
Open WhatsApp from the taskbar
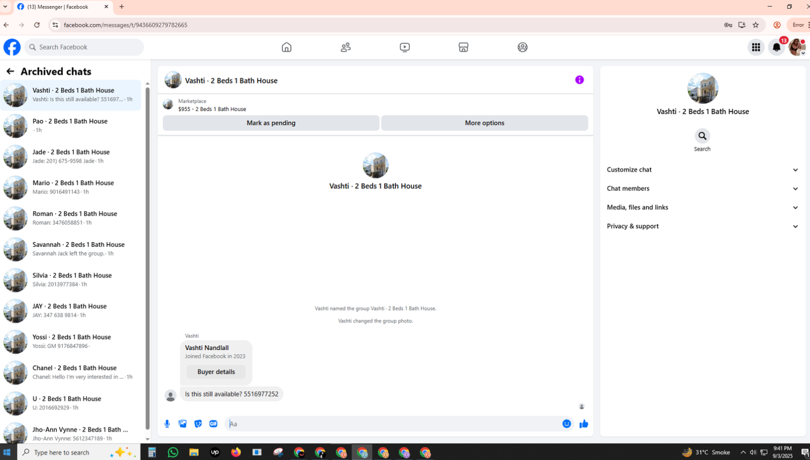173,452
